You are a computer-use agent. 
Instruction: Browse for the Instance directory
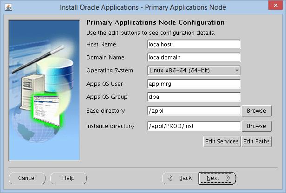pos(256,126)
